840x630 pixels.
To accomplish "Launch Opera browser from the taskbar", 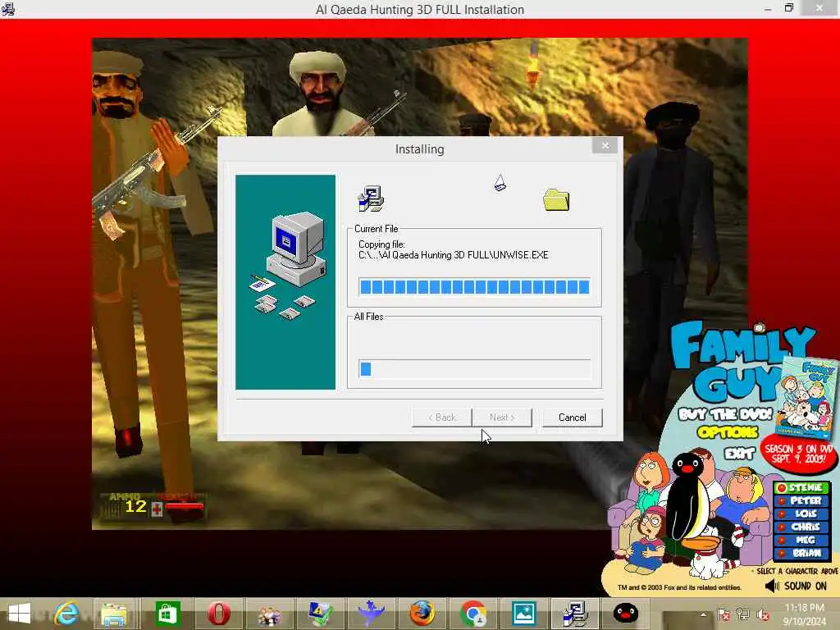I will (218, 614).
